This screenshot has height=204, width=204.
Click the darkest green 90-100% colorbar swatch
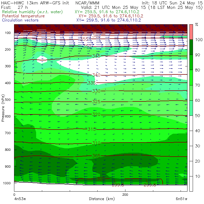click(x=191, y=47)
